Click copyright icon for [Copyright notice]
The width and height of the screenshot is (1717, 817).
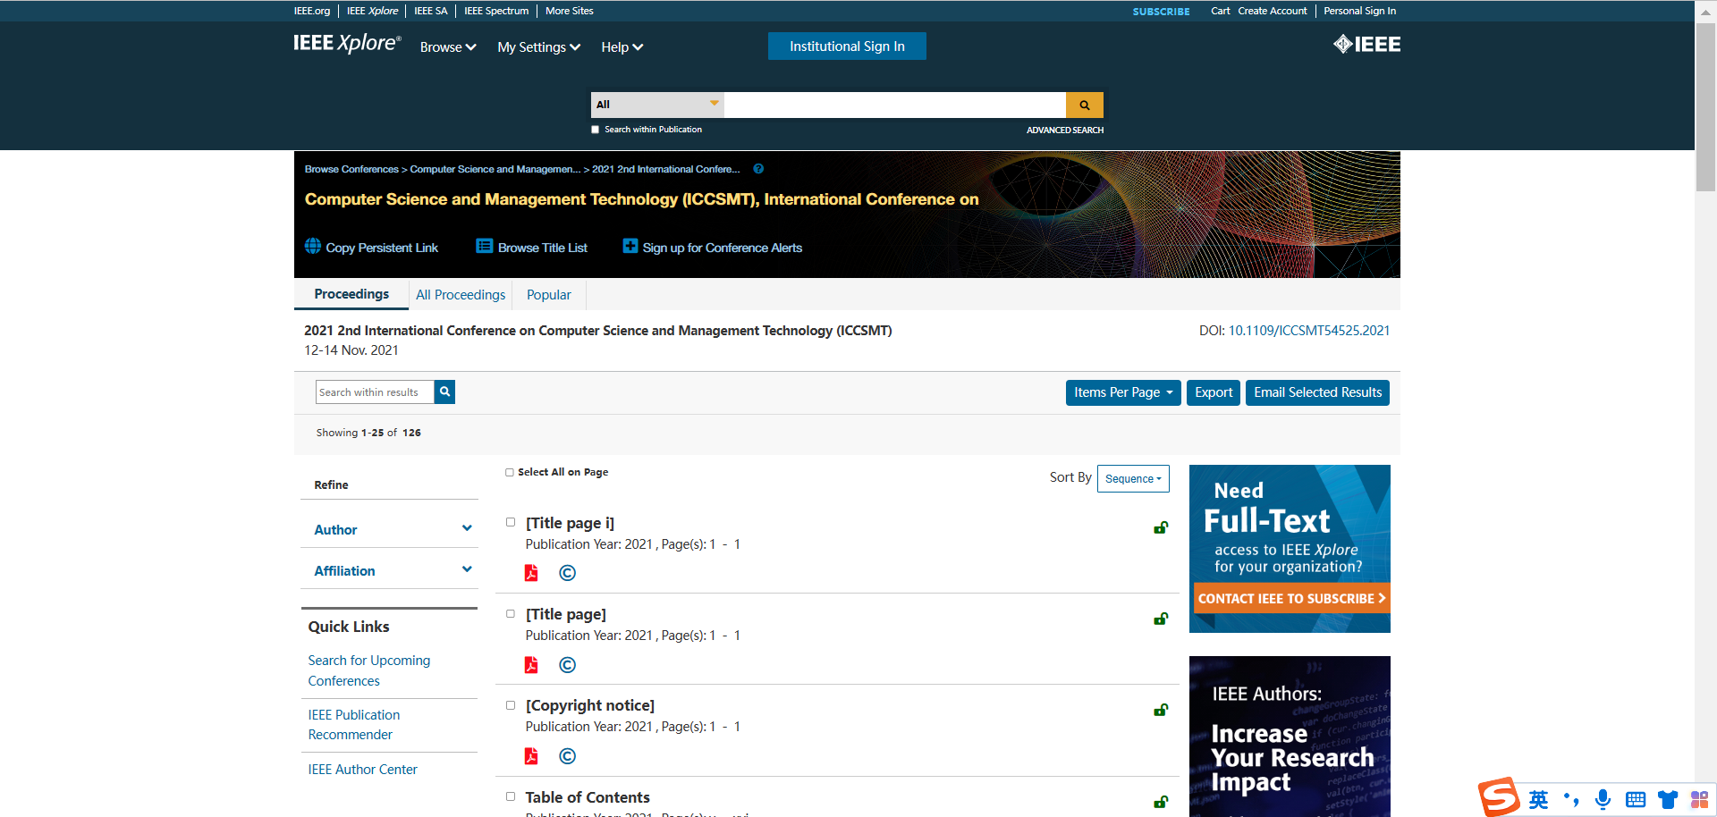[567, 756]
